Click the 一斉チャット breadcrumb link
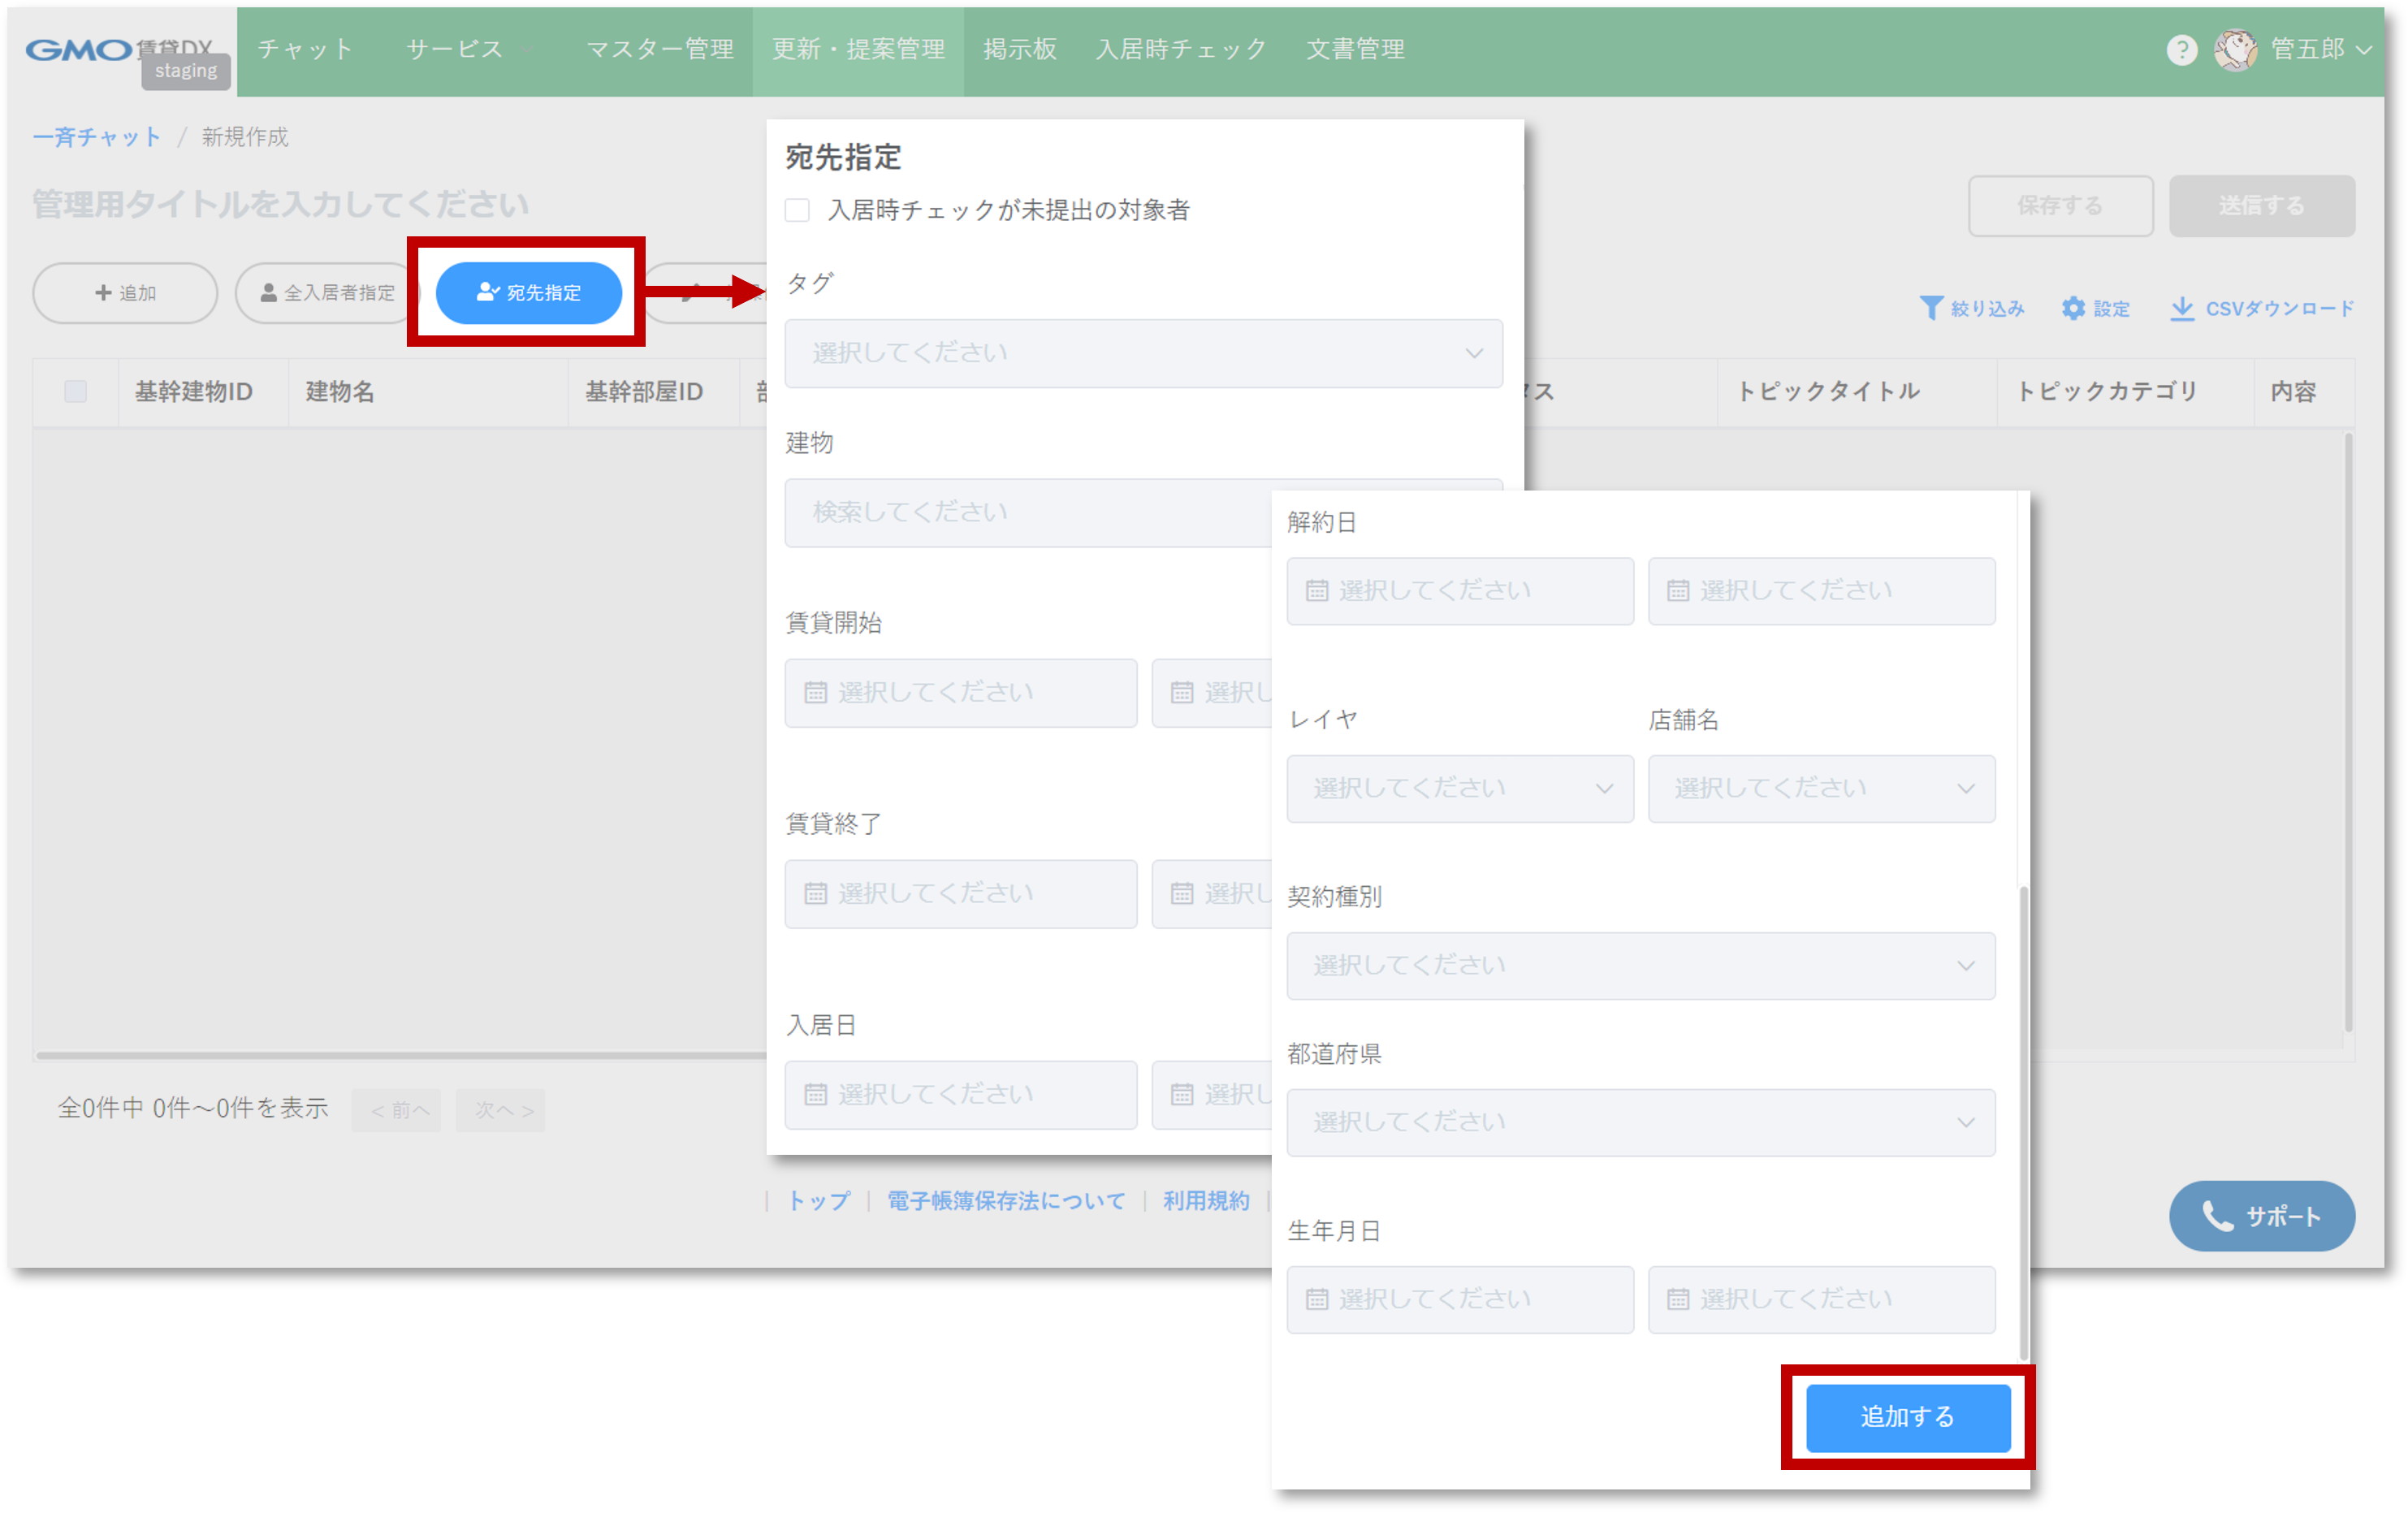The height and width of the screenshot is (1513, 2408). pos(96,137)
